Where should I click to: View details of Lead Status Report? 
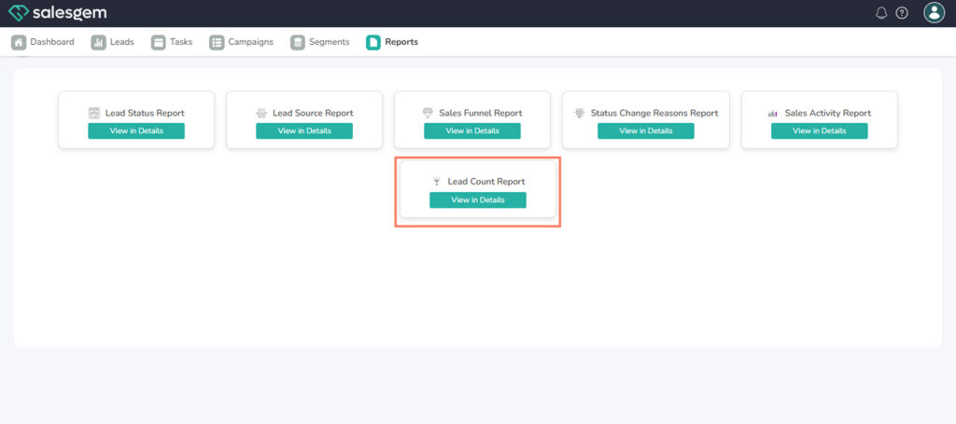136,130
